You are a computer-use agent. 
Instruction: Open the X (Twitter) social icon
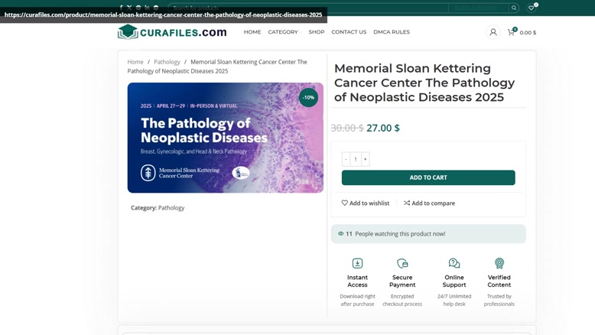(129, 7)
